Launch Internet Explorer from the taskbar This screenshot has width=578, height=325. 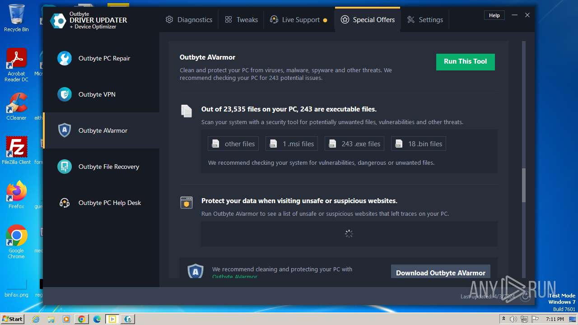tap(36, 319)
